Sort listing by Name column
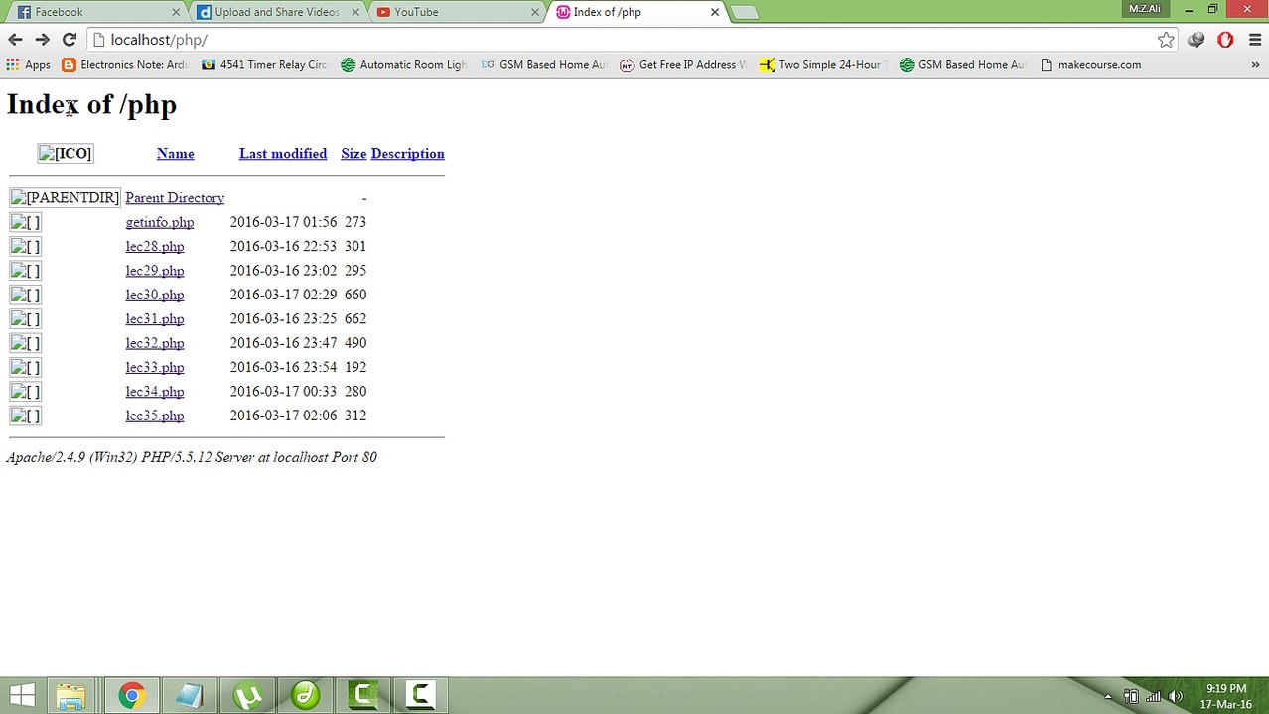 pos(175,154)
